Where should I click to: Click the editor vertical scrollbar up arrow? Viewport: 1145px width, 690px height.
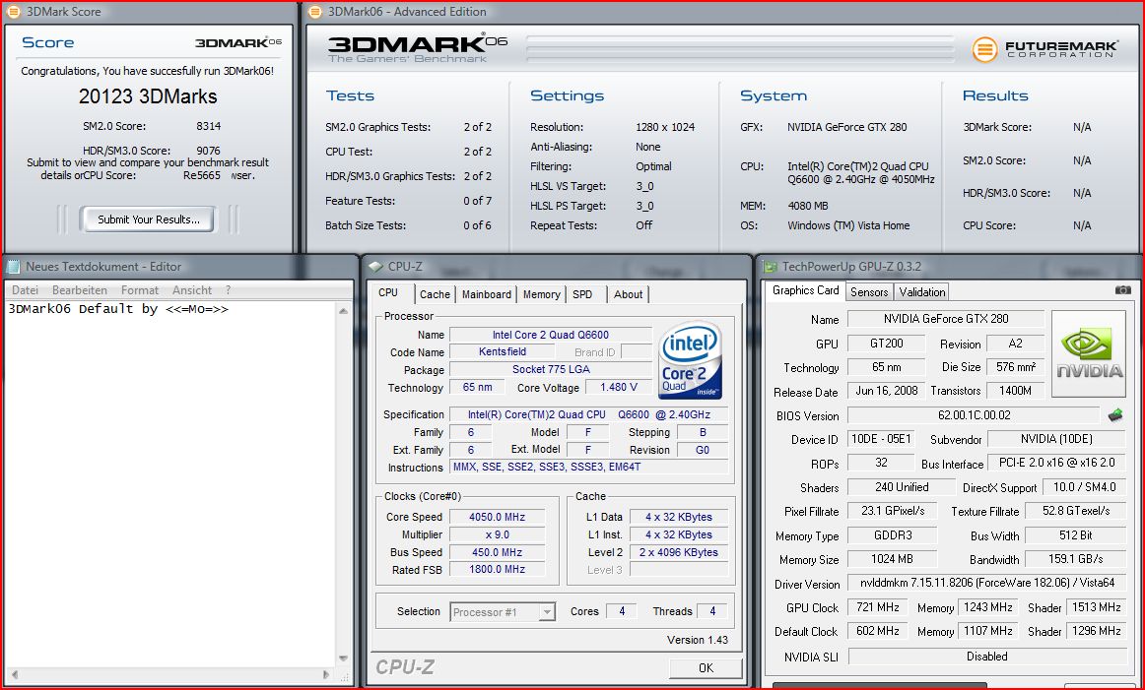(343, 311)
